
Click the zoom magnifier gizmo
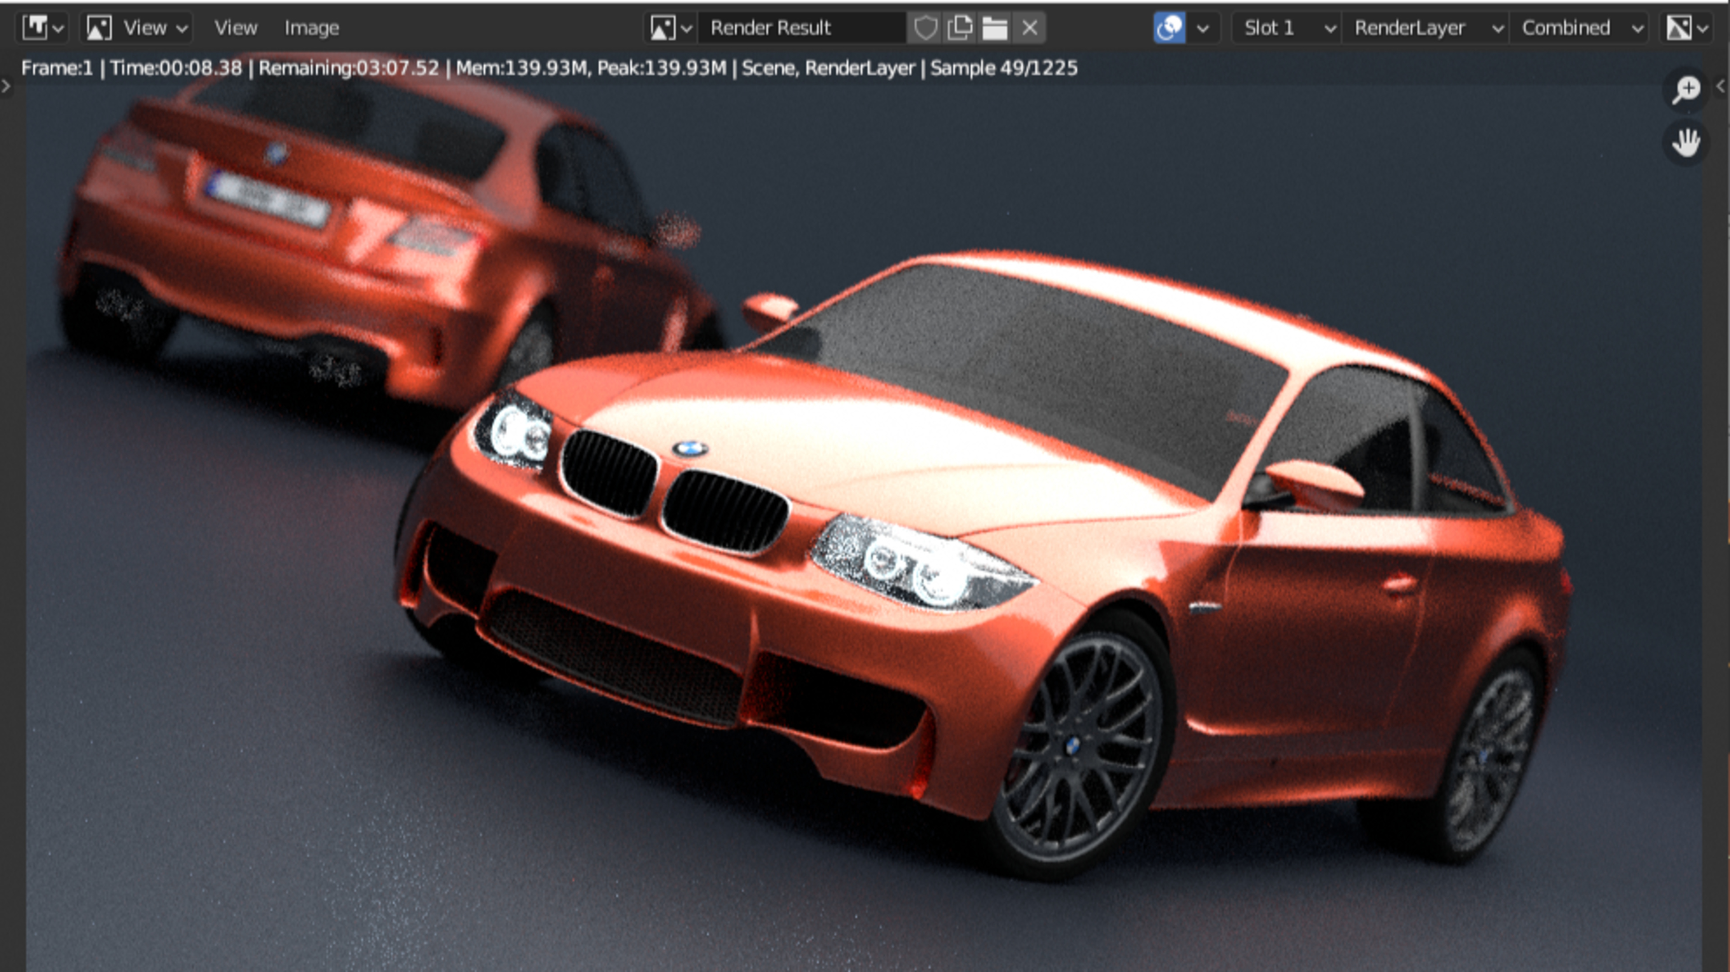(x=1686, y=89)
